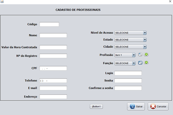This screenshot has width=173, height=115.
Task: Click into the Nome text field
Action: coord(53,35)
